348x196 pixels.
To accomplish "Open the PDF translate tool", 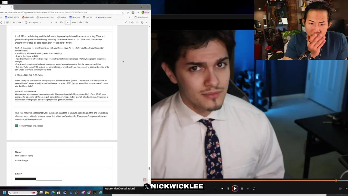I will pyautogui.click(x=20, y=22).
